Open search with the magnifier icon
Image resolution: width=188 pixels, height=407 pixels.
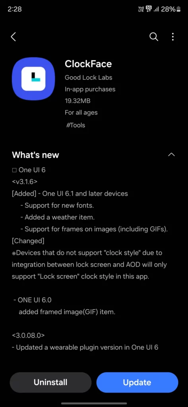pyautogui.click(x=154, y=37)
